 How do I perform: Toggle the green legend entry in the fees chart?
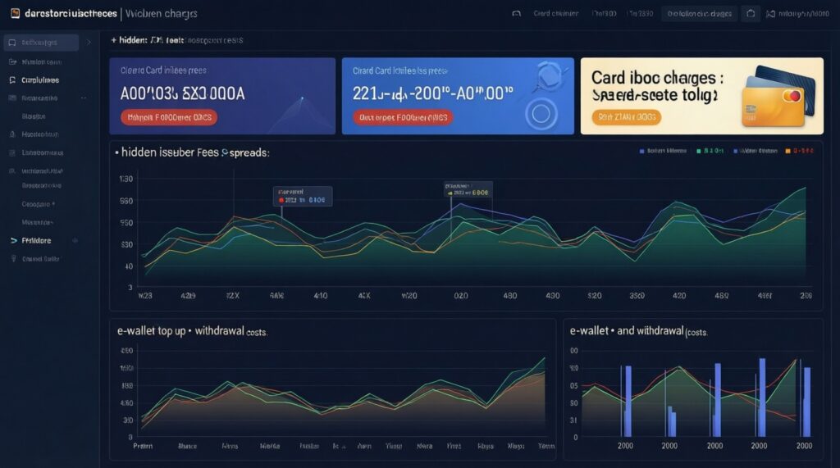(710, 151)
